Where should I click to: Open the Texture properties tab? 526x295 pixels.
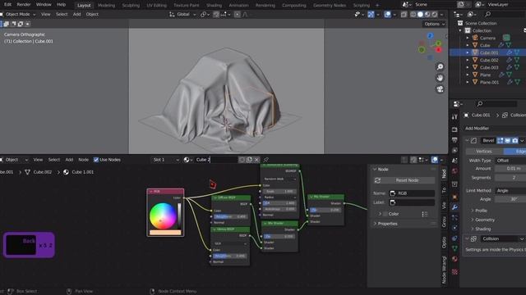[x=454, y=272]
